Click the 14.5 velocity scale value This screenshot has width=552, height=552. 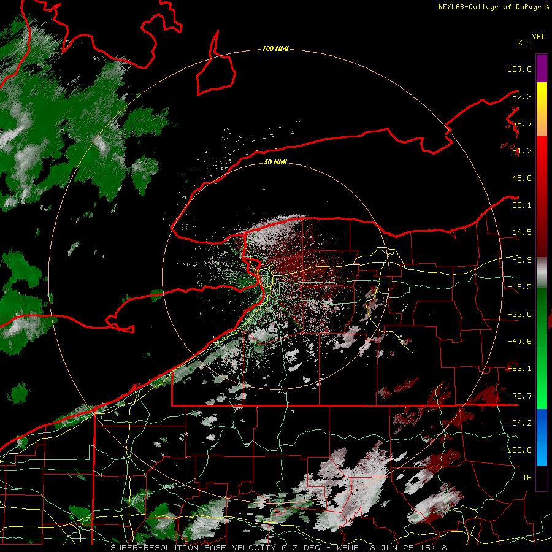coord(522,232)
